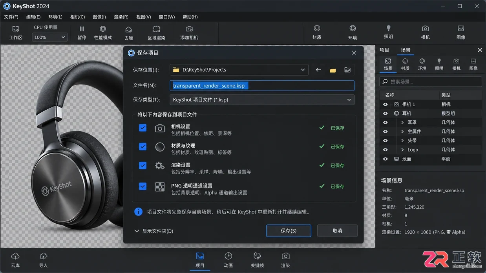
Task: Toggle 性能模式 performance mode icon
Action: click(103, 29)
